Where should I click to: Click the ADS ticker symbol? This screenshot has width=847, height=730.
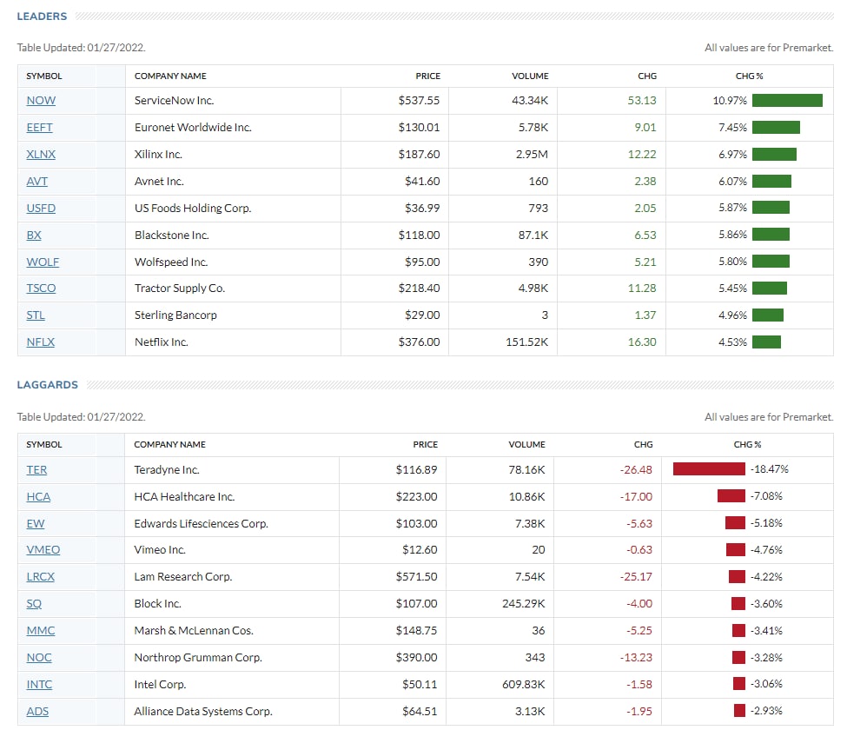[37, 711]
